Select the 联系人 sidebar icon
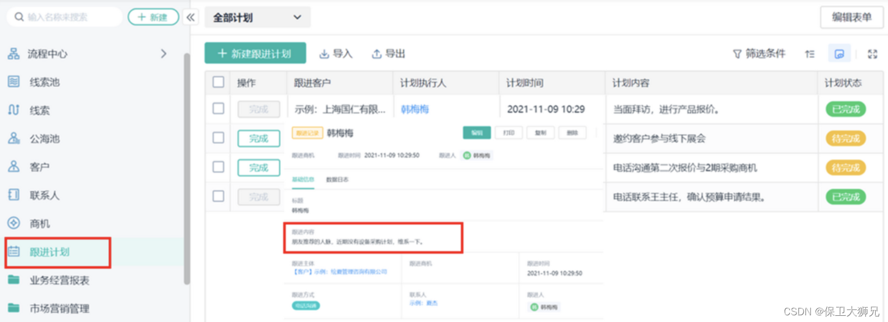 [13, 194]
